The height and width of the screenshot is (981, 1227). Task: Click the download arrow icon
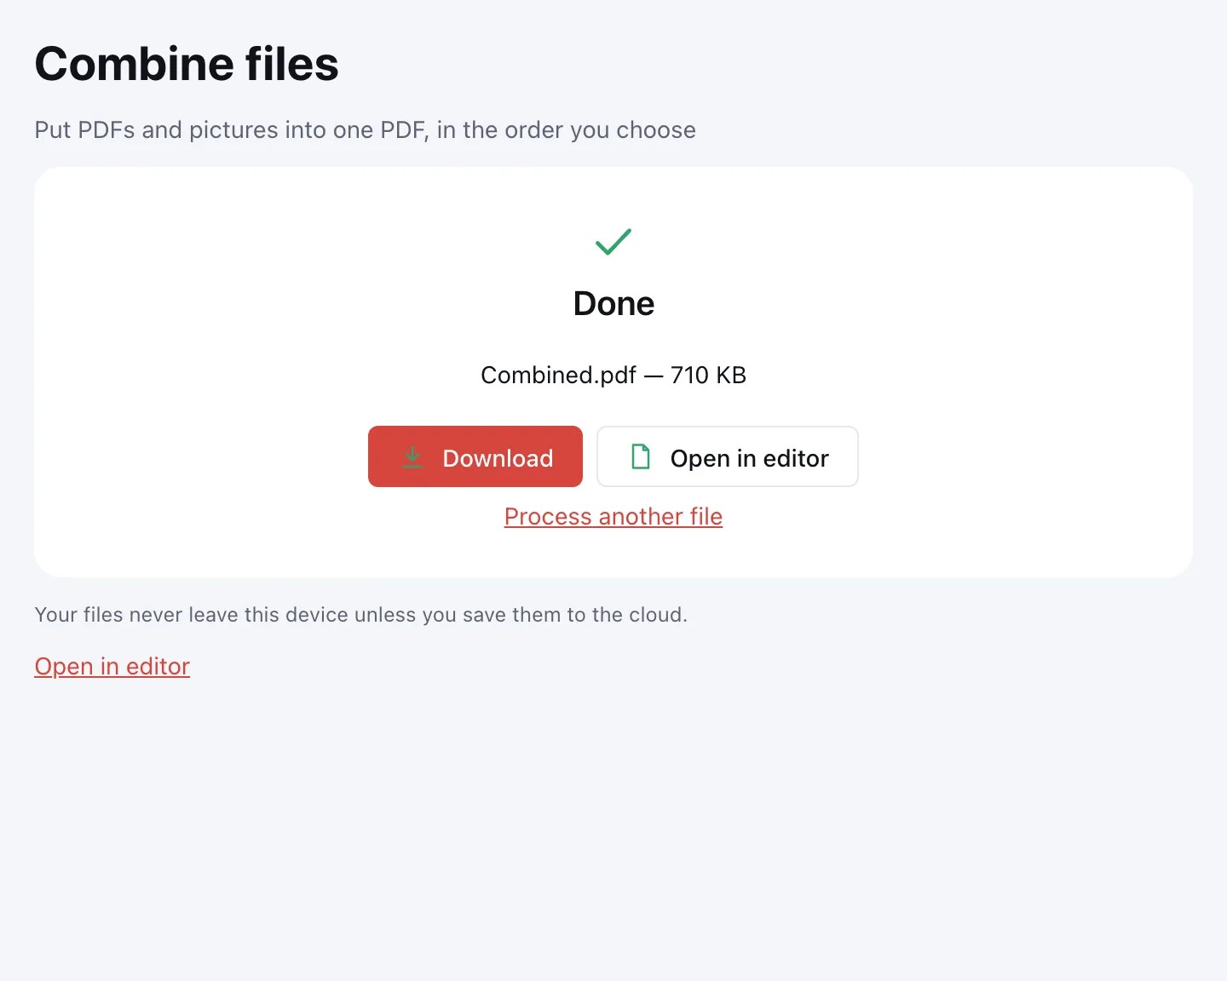coord(412,457)
